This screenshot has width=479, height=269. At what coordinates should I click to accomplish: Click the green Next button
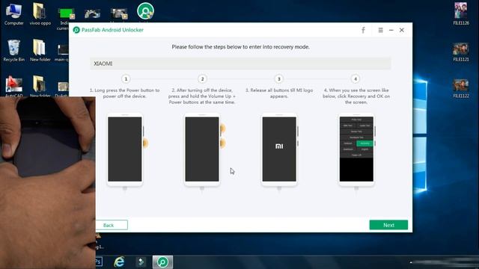(x=388, y=225)
